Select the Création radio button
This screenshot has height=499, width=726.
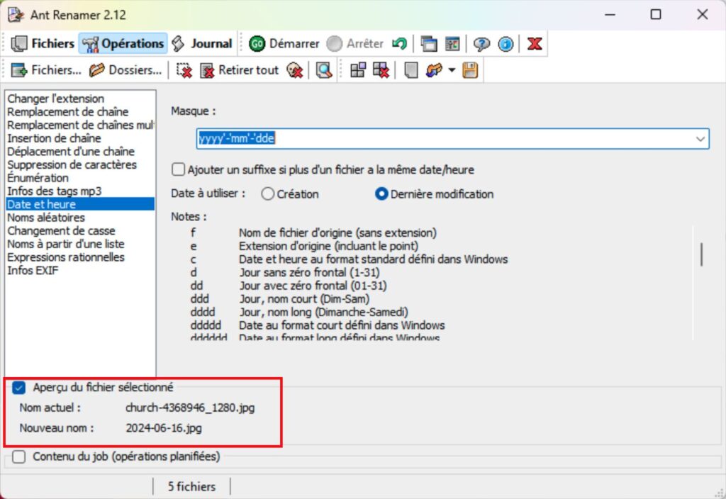point(268,194)
